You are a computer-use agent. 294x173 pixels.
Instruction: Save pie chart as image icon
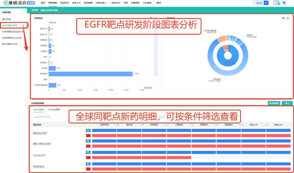coord(288,18)
